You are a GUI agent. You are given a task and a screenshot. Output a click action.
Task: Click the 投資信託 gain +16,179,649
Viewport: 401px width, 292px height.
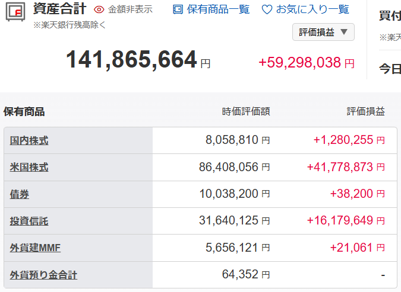(340, 221)
